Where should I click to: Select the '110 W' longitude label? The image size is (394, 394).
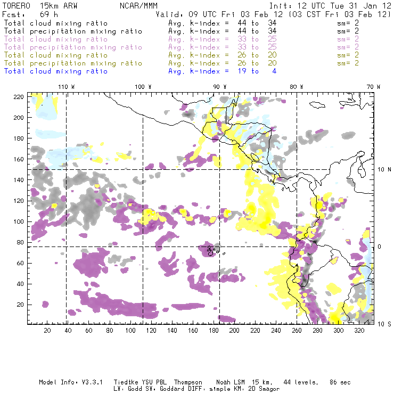(x=67, y=87)
